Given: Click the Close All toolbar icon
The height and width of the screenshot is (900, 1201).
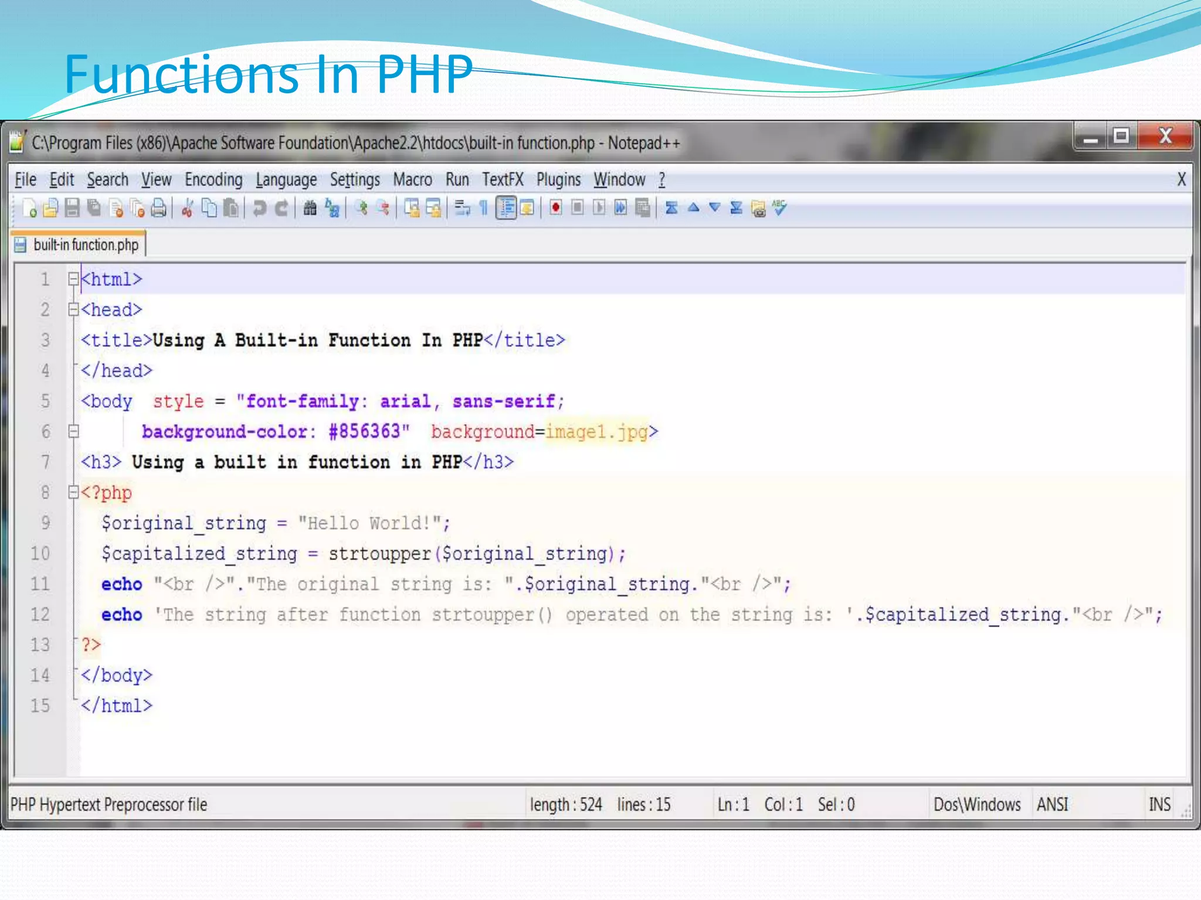Looking at the screenshot, I should [x=137, y=208].
